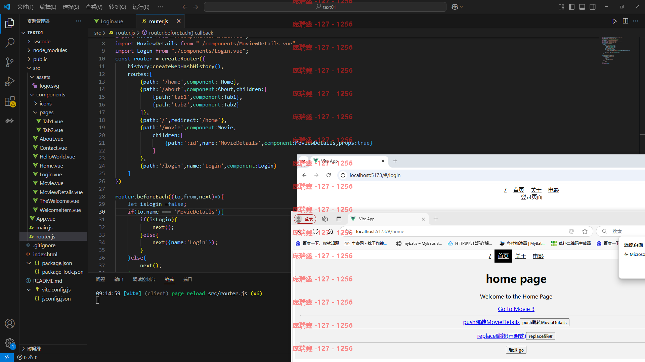The height and width of the screenshot is (362, 645).
Task: Open Edge tab actions menu icon
Action: pos(339,219)
